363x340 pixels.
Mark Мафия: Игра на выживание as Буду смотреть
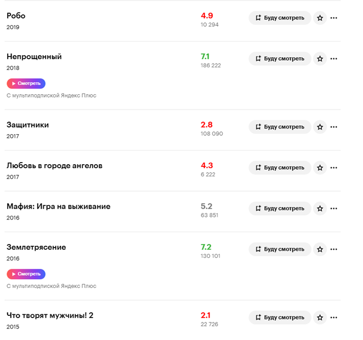click(x=280, y=209)
